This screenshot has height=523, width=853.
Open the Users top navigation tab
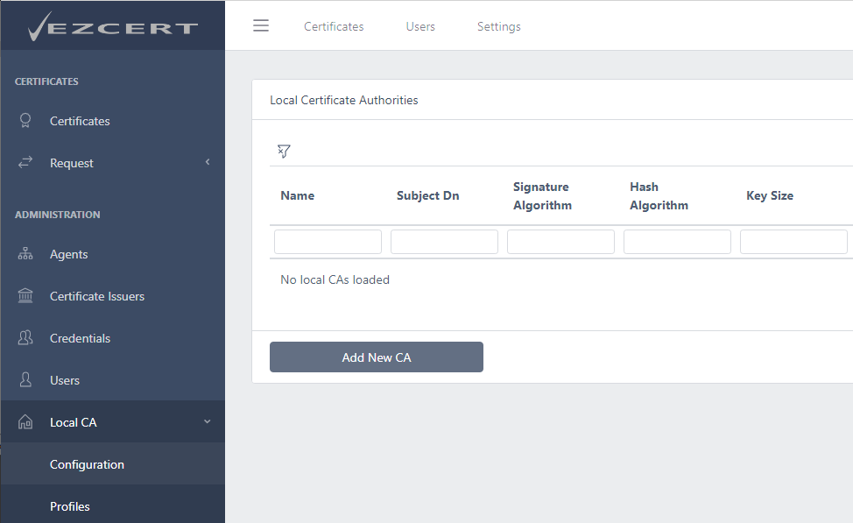click(420, 26)
